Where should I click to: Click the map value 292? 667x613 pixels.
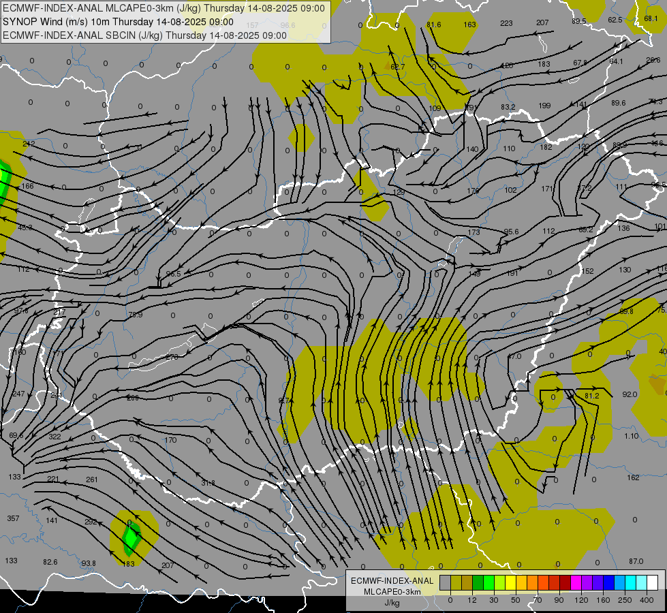(x=91, y=522)
